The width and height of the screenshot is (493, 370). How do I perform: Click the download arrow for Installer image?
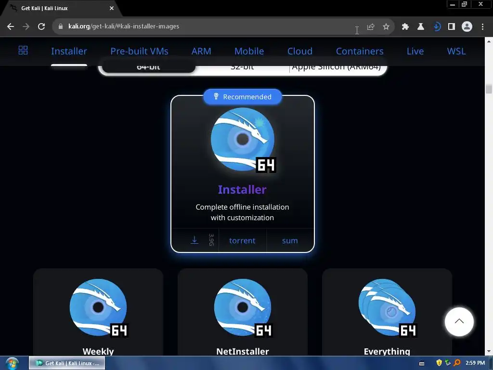pos(195,240)
